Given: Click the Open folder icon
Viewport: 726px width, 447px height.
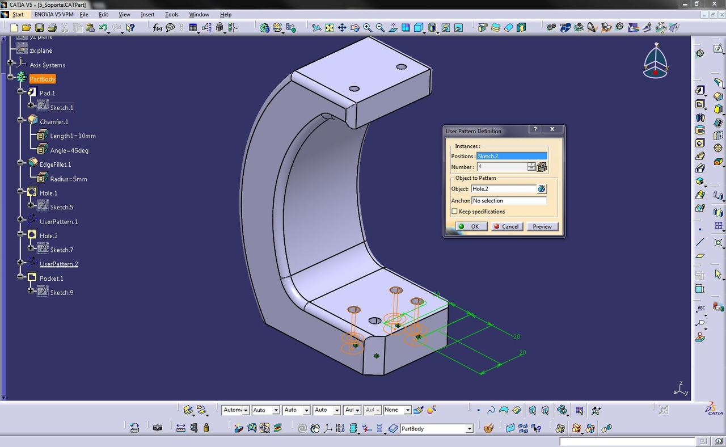Looking at the screenshot, I should [27, 27].
